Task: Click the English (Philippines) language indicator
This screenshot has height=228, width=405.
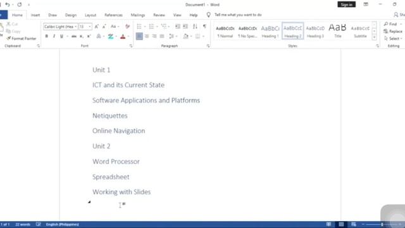Action: [x=62, y=224]
